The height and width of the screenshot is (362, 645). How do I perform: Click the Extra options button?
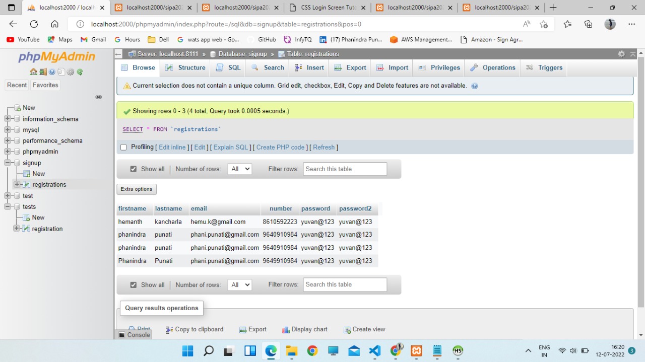(137, 189)
